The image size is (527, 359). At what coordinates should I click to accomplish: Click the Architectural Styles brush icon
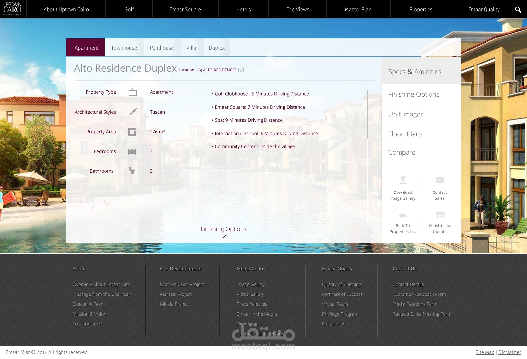133,112
